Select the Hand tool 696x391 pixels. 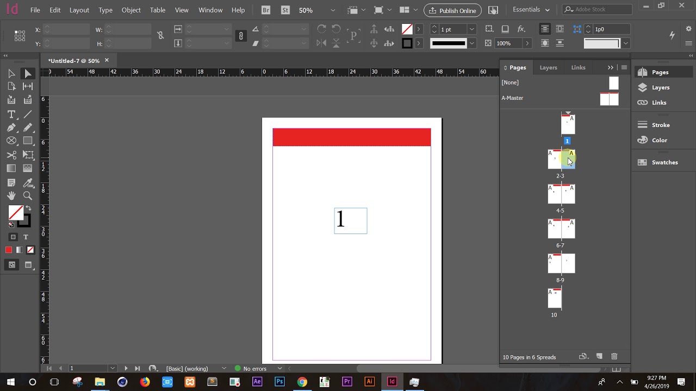click(11, 196)
